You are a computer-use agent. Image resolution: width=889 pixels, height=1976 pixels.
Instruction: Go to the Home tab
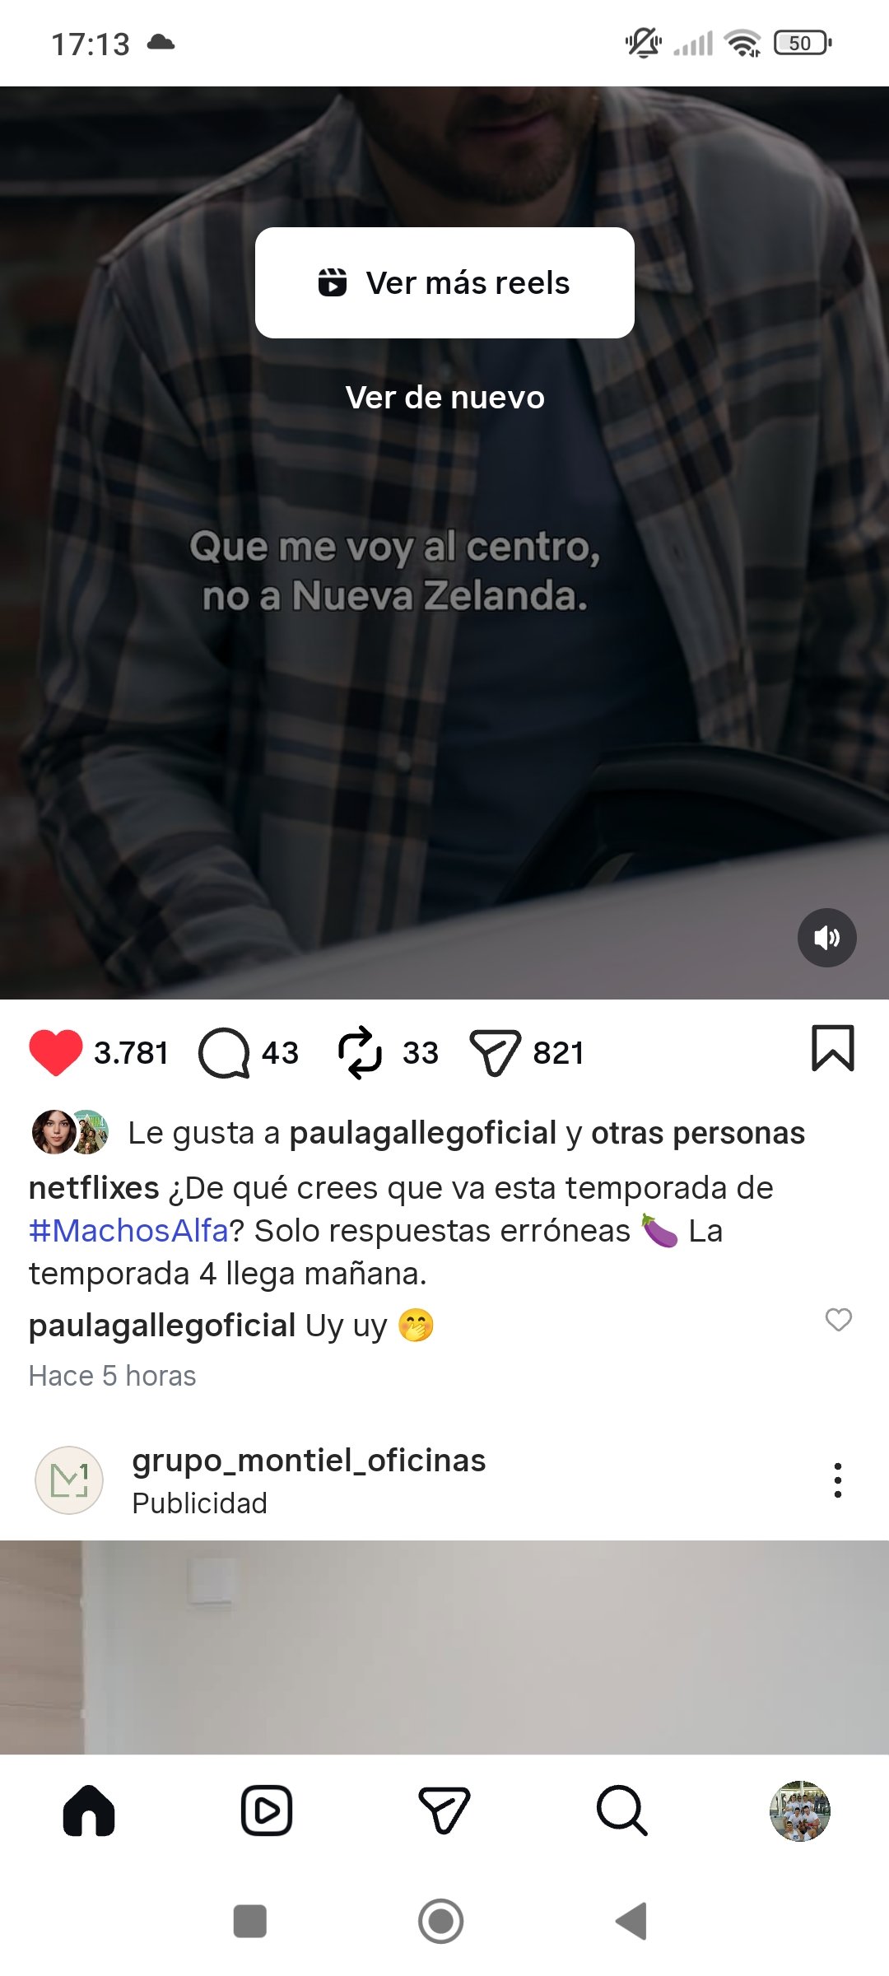(89, 1811)
